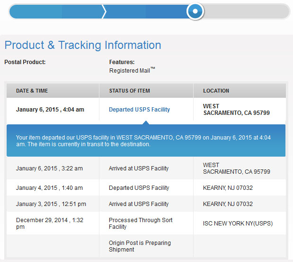
Task: Click the January 4 Departed USPS Facility entry
Action: click(139, 188)
